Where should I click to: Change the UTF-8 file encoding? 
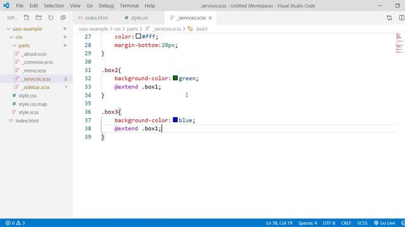(x=329, y=223)
